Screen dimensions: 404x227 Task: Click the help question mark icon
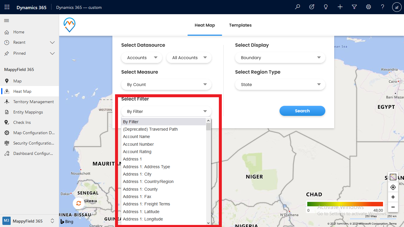(383, 7)
